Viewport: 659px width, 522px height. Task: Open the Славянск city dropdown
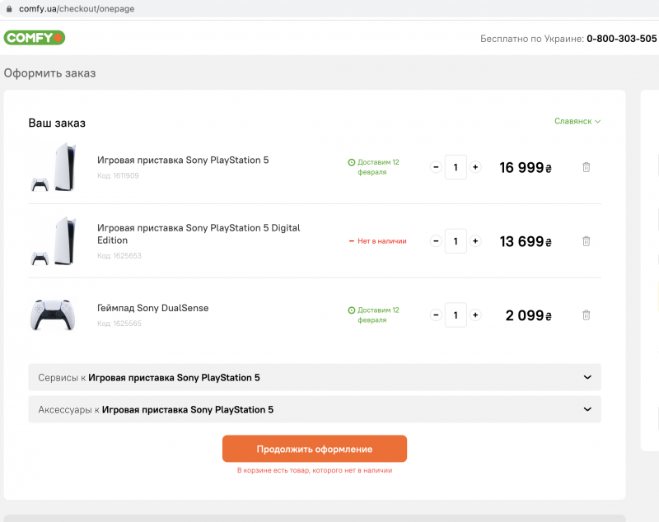coord(577,121)
